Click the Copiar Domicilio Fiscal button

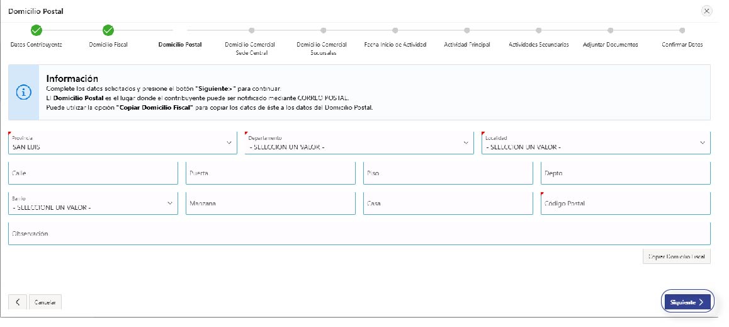pyautogui.click(x=676, y=256)
